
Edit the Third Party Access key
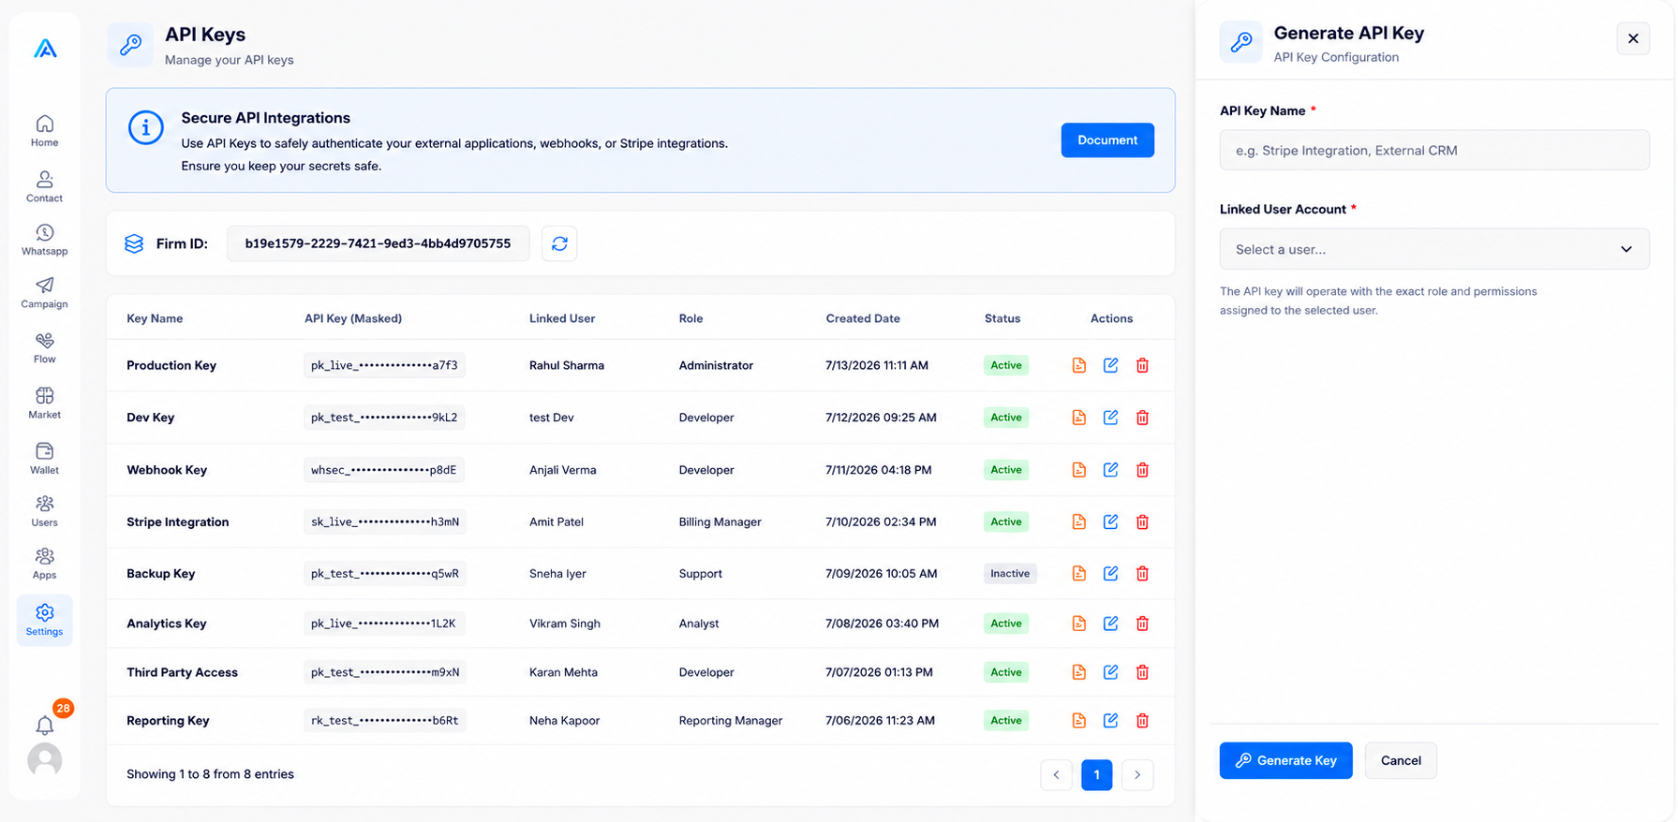pyautogui.click(x=1110, y=672)
